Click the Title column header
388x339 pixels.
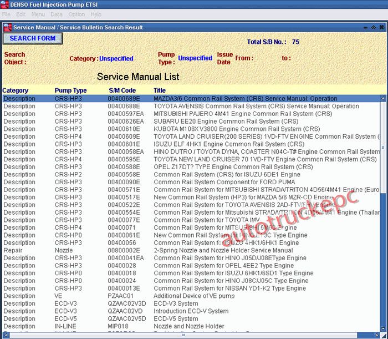(160, 90)
